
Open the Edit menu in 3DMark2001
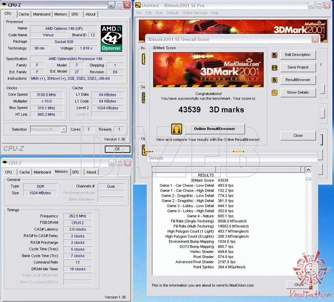coord(149,13)
